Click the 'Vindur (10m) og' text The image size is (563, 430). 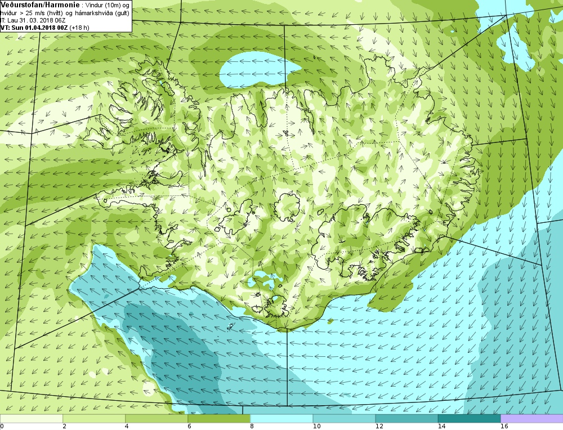(x=108, y=5)
